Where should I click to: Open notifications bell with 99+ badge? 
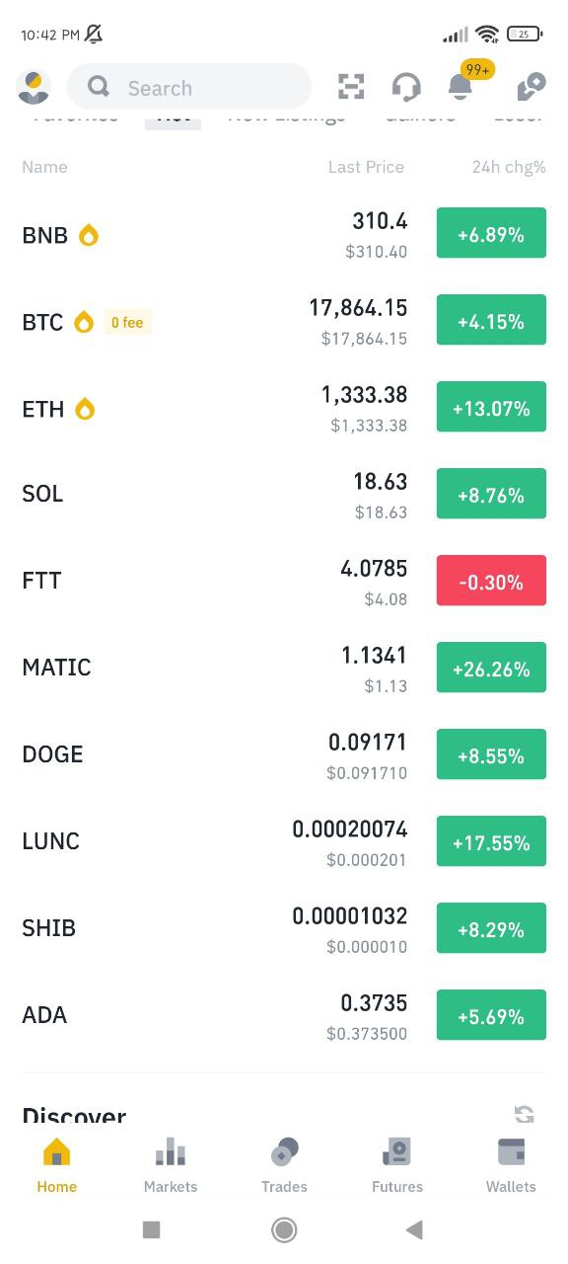pos(461,87)
